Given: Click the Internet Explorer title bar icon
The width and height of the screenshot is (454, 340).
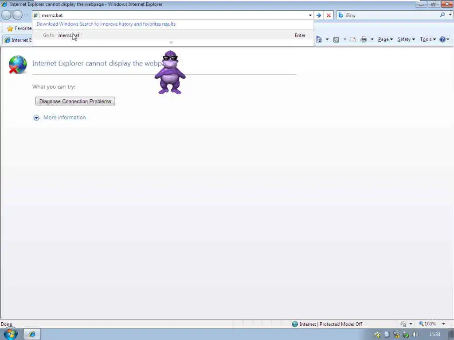Looking at the screenshot, I should pyautogui.click(x=4, y=4).
